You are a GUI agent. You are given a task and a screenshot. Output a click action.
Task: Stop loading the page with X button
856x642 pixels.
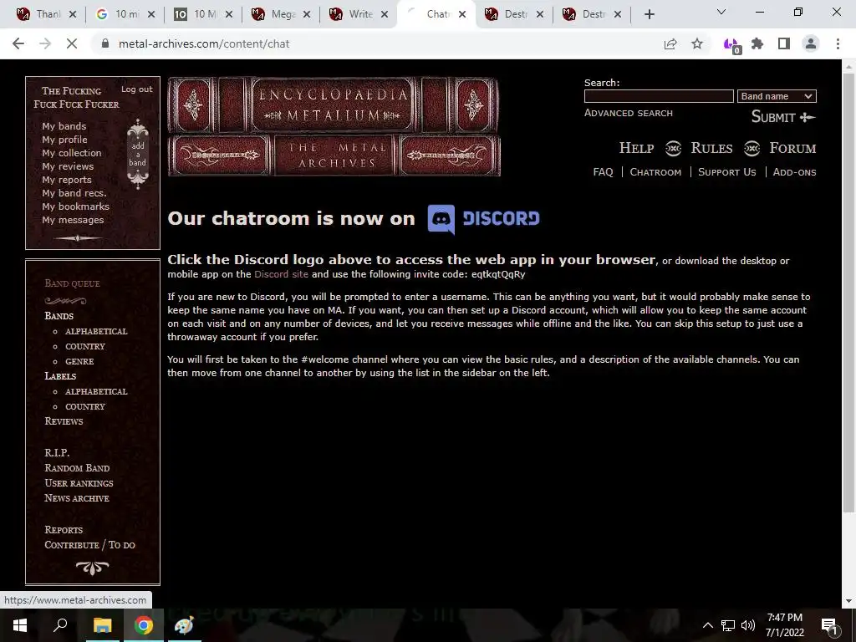[72, 43]
